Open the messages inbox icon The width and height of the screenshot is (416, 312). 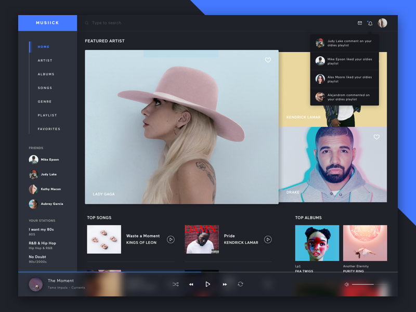(360, 23)
